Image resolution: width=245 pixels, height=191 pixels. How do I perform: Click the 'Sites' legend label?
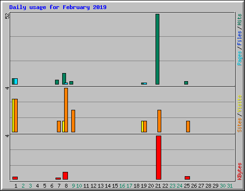click(239, 125)
